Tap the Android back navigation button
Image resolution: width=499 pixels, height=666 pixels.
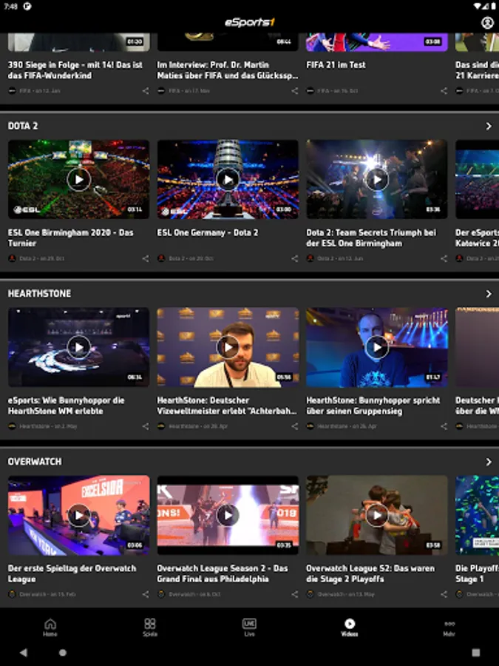coord(24,653)
